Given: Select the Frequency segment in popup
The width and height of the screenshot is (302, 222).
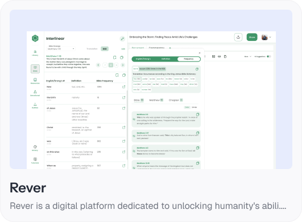Looking at the screenshot, I should pyautogui.click(x=189, y=59).
